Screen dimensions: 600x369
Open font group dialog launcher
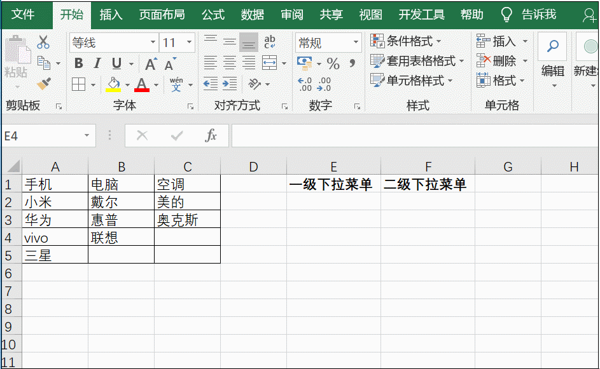tap(190, 107)
